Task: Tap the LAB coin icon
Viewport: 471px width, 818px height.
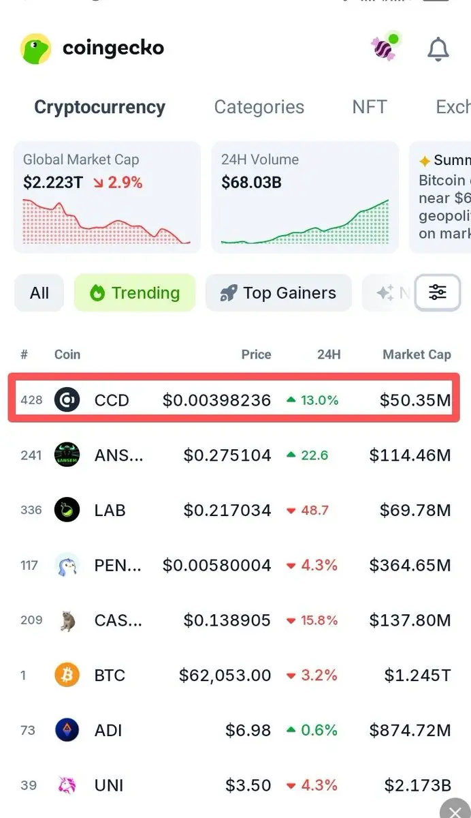Action: coord(67,510)
